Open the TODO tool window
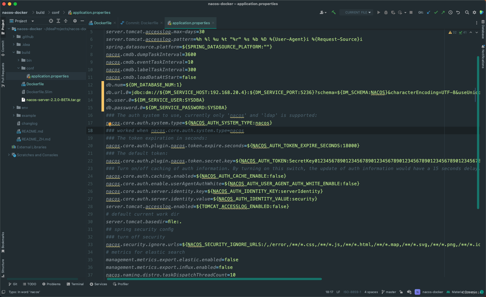The height and width of the screenshot is (297, 486). point(30,284)
